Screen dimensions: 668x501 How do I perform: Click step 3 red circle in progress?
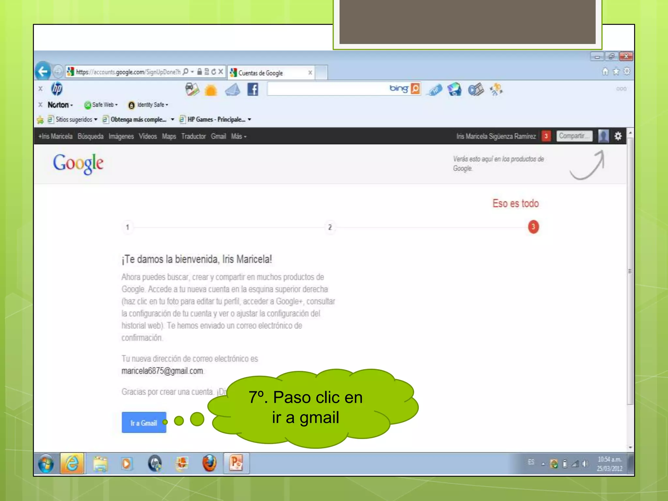533,227
